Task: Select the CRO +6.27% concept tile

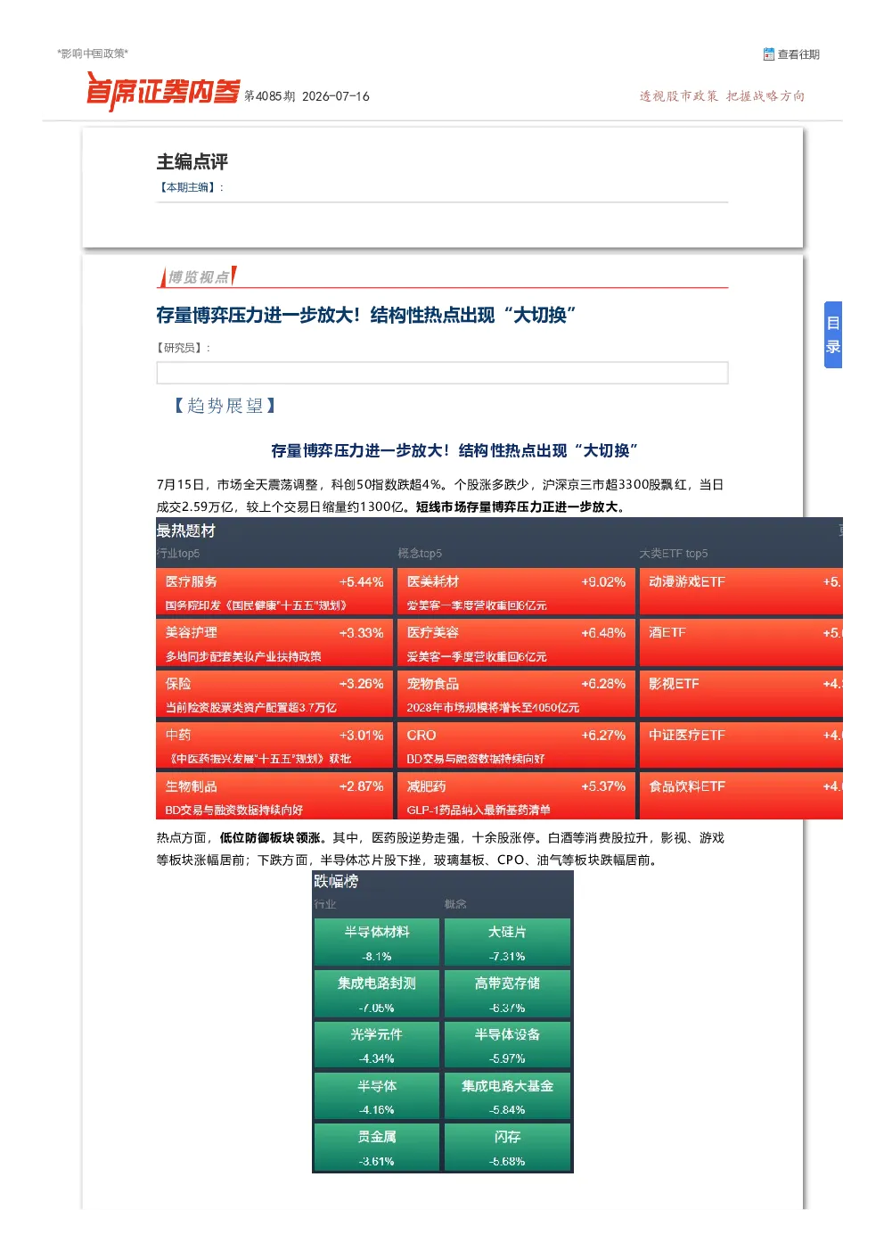Action: click(516, 745)
